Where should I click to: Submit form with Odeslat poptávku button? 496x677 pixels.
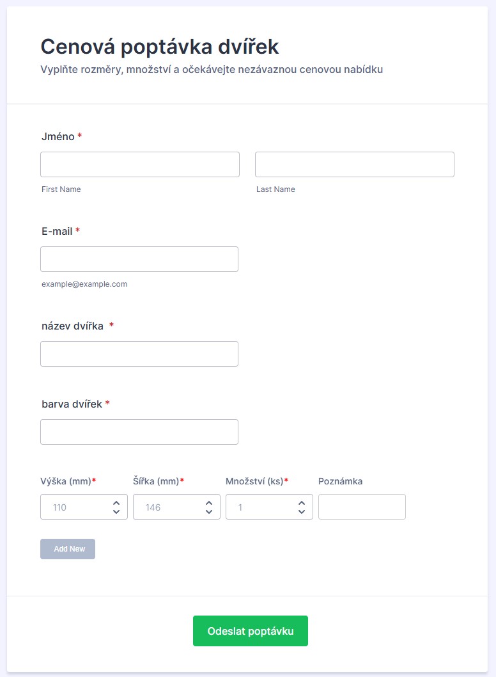pos(251,631)
